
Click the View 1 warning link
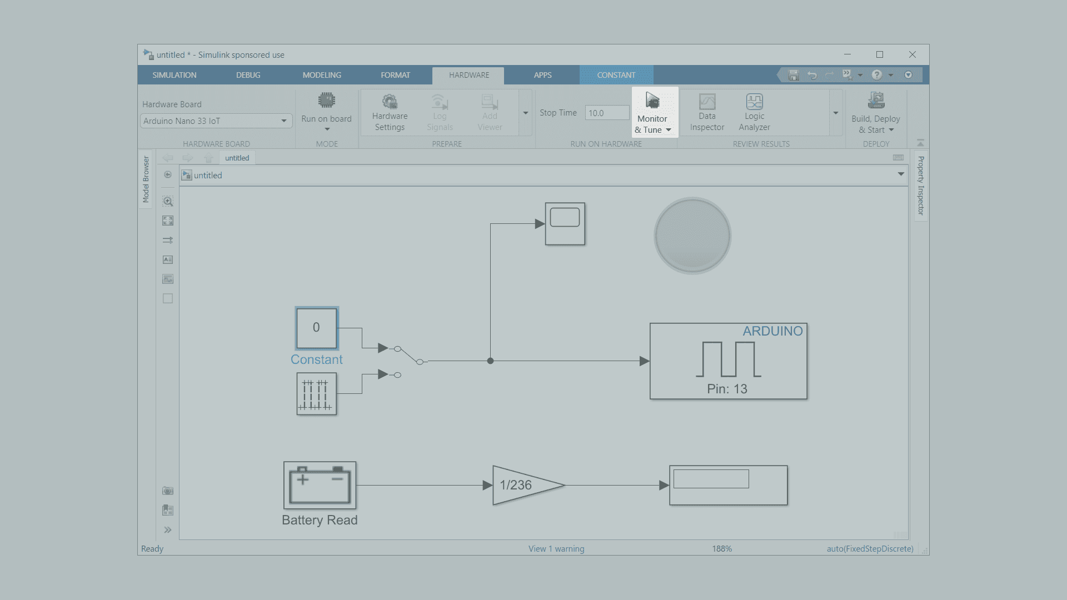[556, 548]
